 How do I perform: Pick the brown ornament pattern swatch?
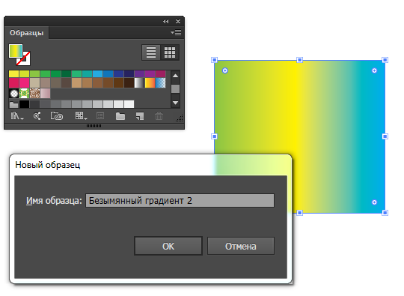point(34,94)
